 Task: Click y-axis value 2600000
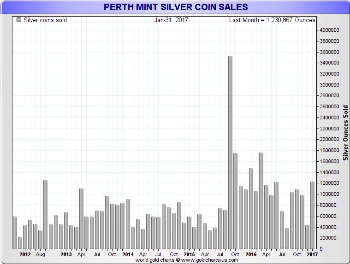329,106
